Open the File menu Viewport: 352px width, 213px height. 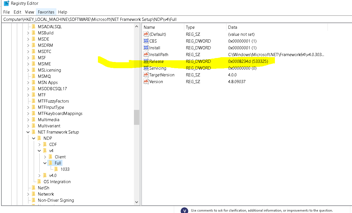click(x=6, y=12)
